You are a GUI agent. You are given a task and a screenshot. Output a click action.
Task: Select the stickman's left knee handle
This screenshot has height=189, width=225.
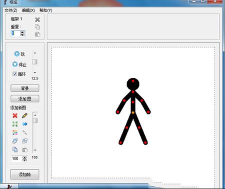pos(126,127)
